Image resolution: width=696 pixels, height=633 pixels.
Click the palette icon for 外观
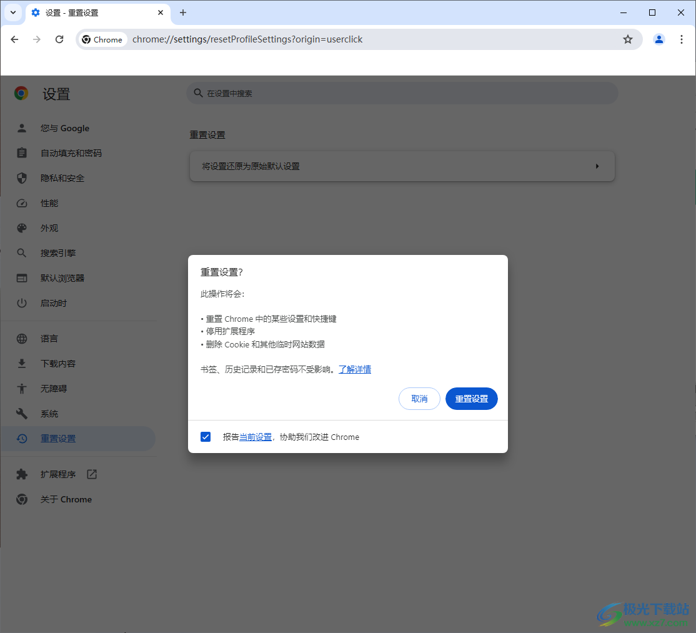tap(22, 228)
